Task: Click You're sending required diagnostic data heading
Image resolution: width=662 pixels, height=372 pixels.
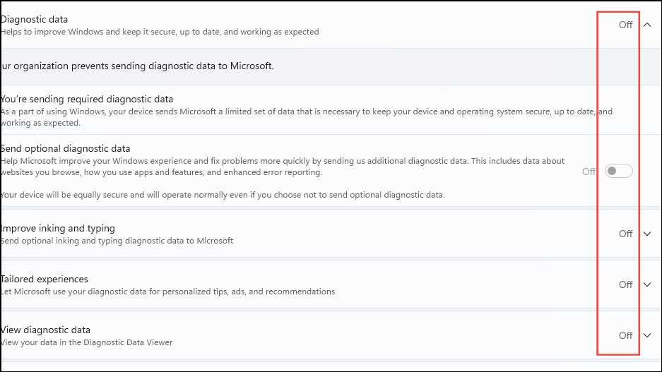Action: 87,99
